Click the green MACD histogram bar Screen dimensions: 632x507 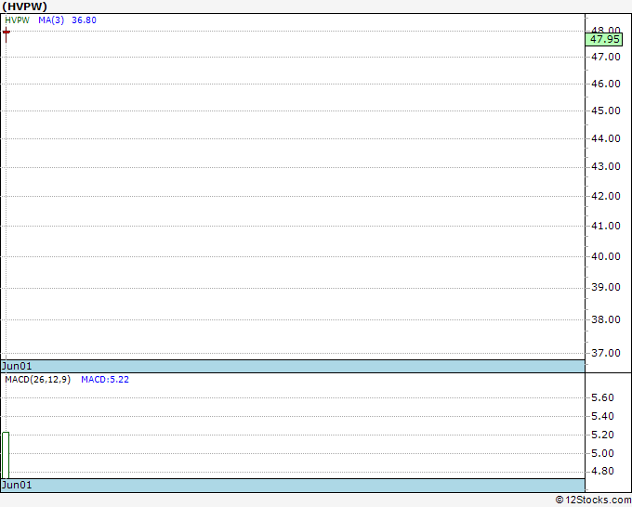(x=6, y=455)
